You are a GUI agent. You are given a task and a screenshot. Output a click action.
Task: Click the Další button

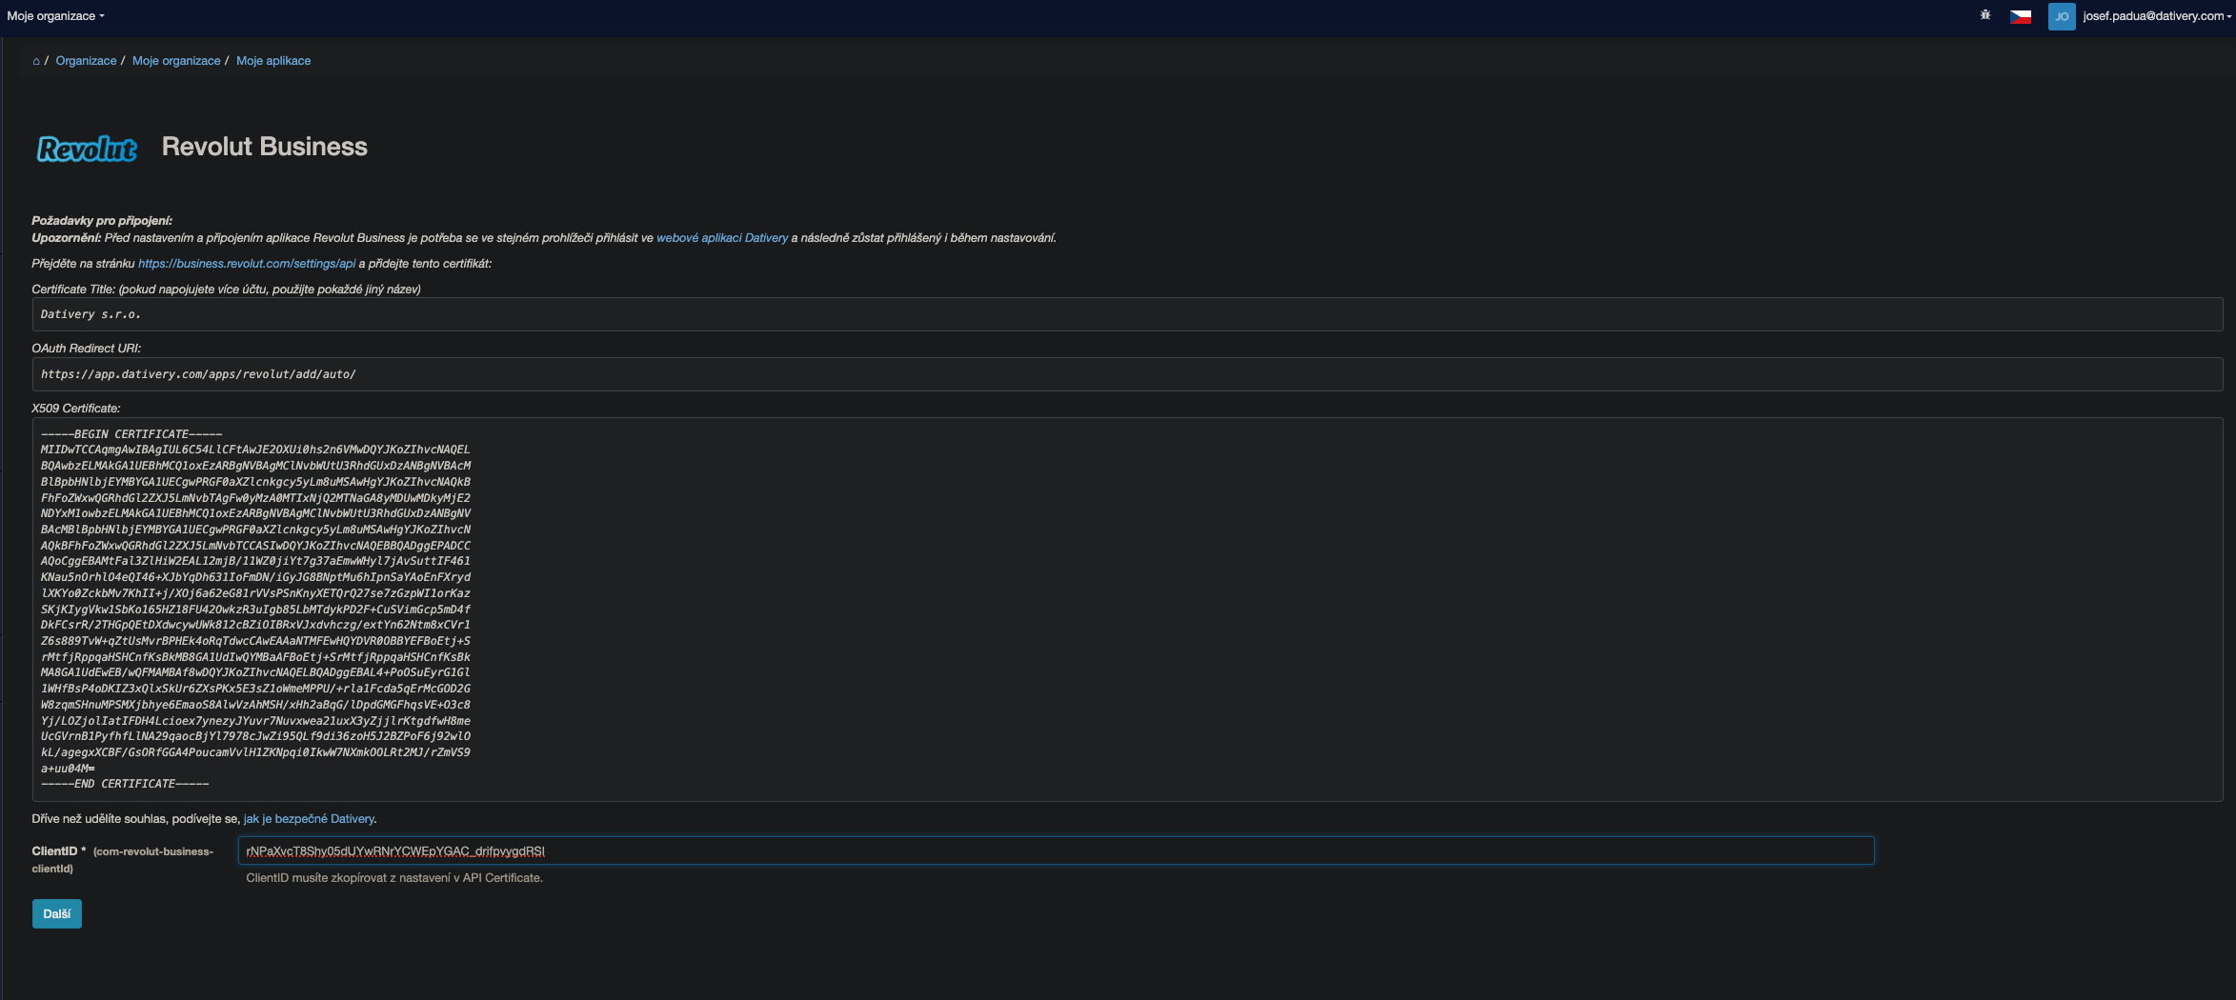57,914
